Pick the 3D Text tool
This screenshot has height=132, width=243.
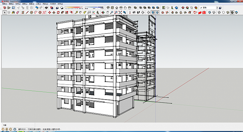[98, 12]
